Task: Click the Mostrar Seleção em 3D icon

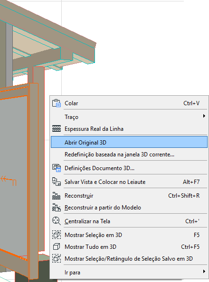Action: coord(57,235)
